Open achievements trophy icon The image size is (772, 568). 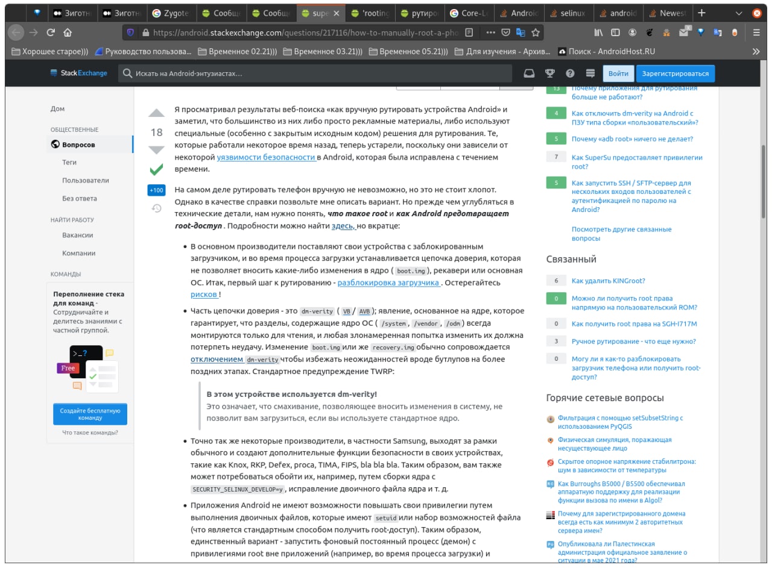pos(550,73)
